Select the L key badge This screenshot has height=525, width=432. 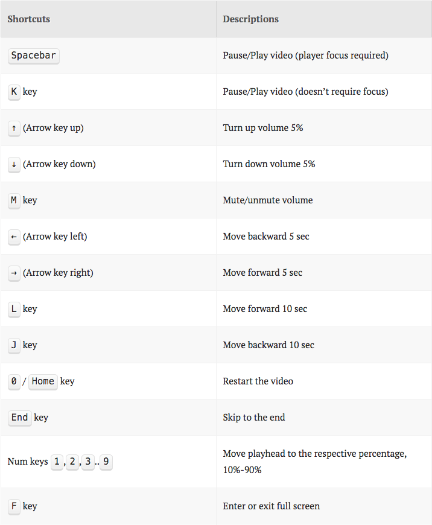(14, 309)
